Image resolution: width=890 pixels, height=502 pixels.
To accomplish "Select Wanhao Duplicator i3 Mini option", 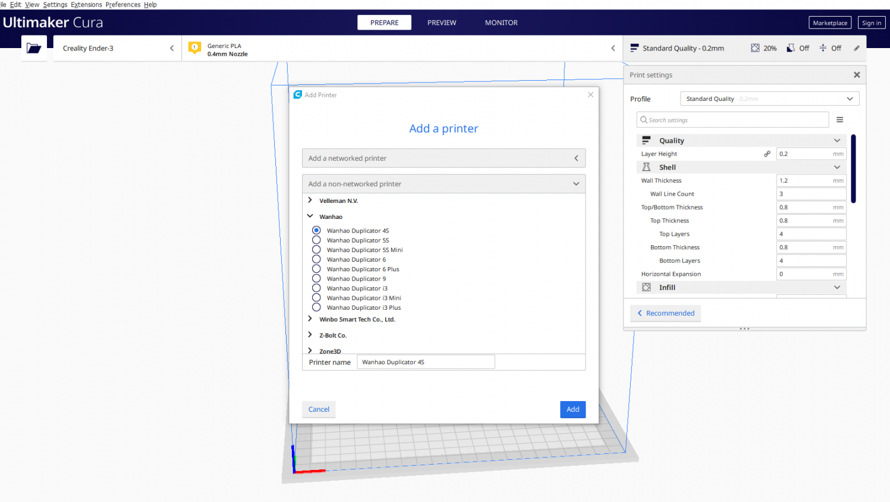I will pos(316,298).
